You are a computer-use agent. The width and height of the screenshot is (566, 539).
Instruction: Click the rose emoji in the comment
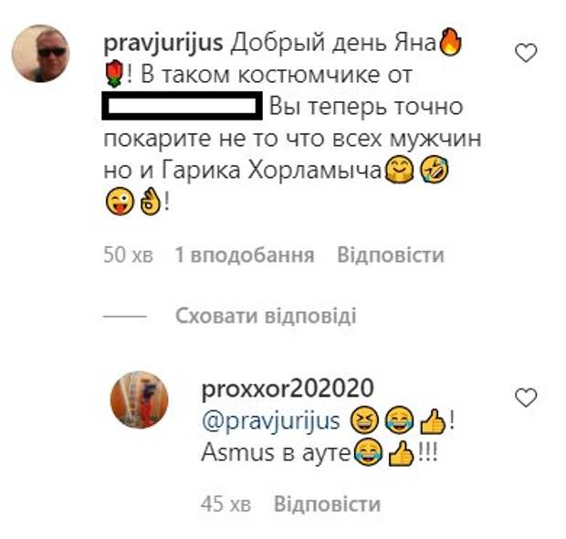(x=115, y=74)
